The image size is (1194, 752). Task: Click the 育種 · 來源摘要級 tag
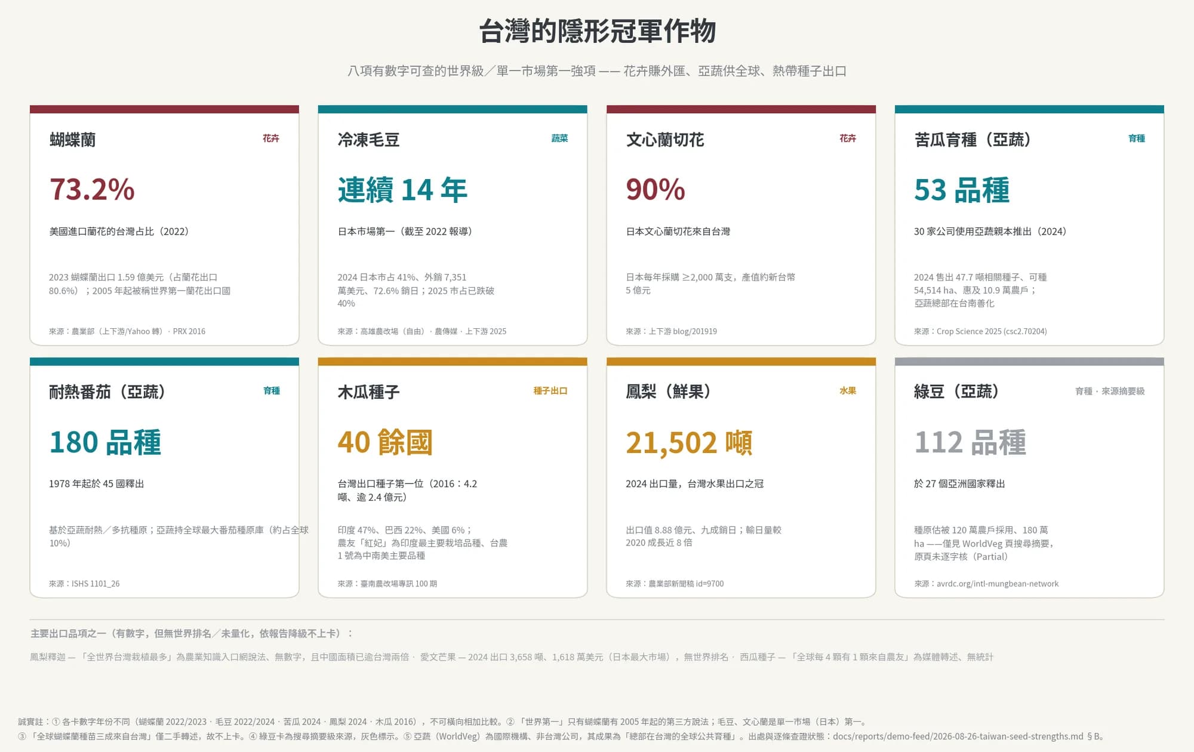coord(1110,392)
